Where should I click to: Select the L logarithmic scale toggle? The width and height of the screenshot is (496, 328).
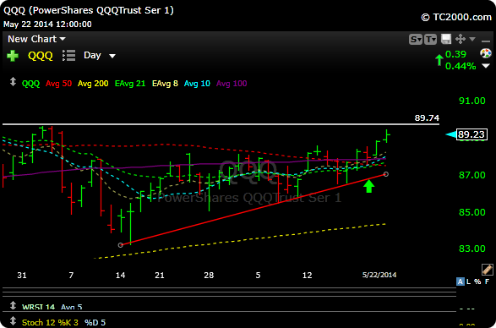pyautogui.click(x=469, y=282)
